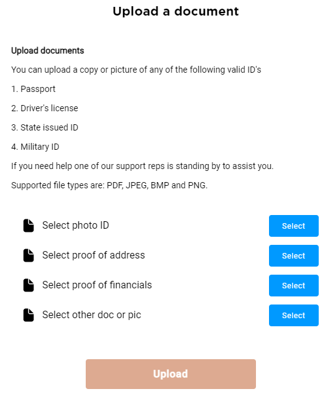Image resolution: width=333 pixels, height=394 pixels.
Task: Choose a file for photo ID via Select
Action: click(x=294, y=226)
